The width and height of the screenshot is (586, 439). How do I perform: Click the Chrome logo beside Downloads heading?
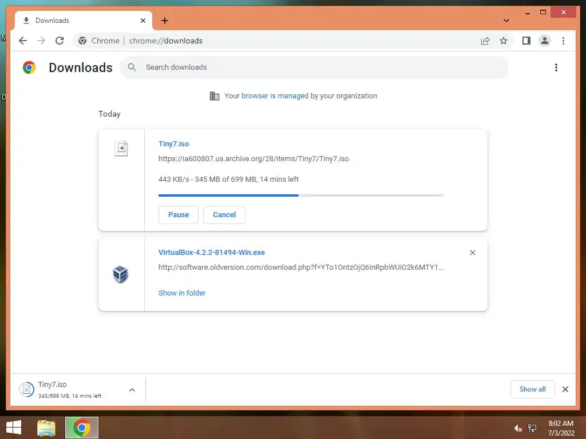[29, 67]
